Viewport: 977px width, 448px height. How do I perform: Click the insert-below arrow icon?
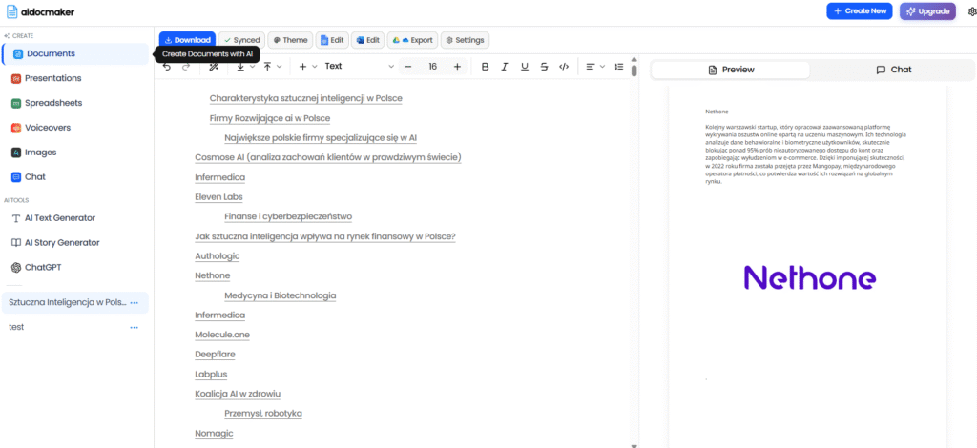pyautogui.click(x=240, y=67)
